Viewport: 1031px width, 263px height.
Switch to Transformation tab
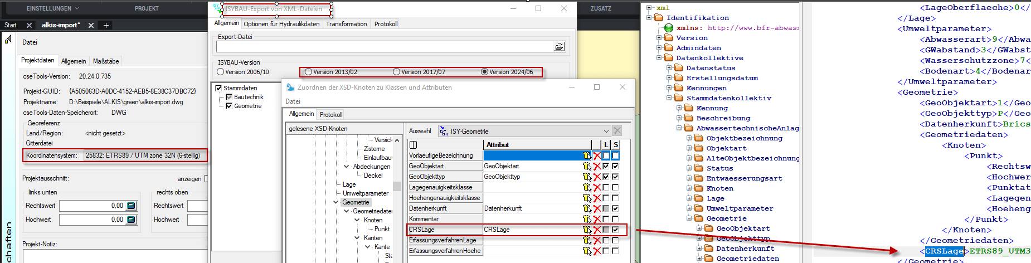(347, 24)
